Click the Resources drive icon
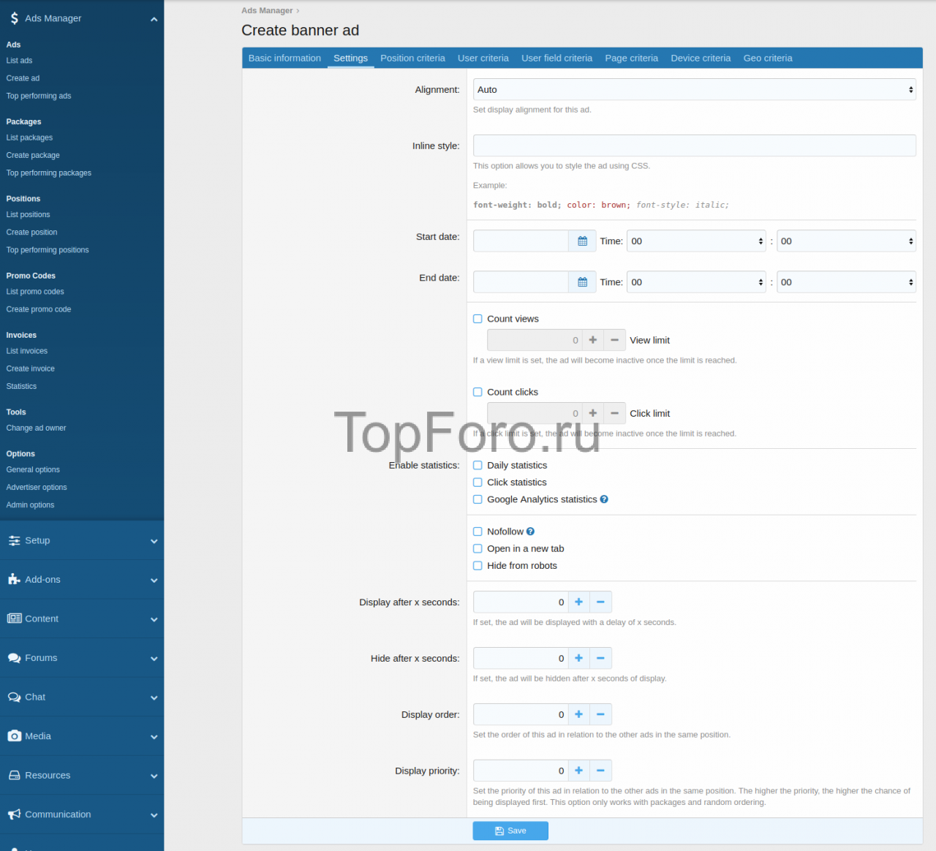The image size is (936, 851). tap(15, 776)
